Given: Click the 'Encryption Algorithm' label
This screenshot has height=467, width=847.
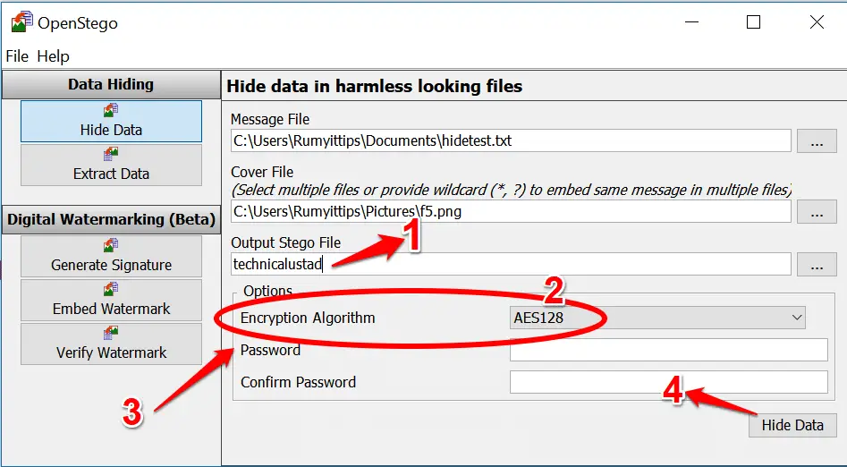Looking at the screenshot, I should tap(308, 318).
